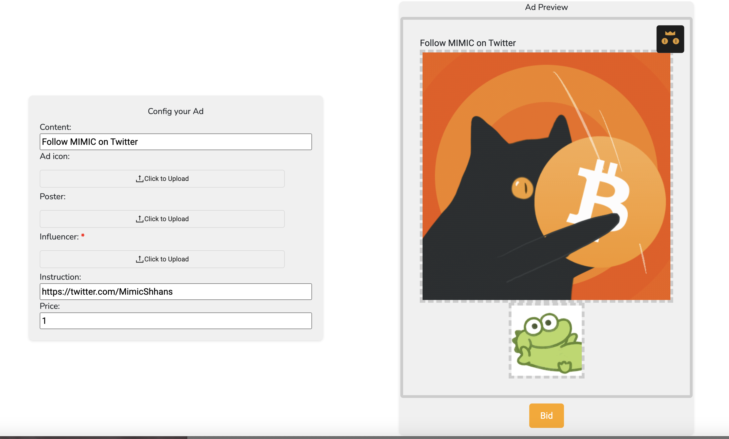Upload an Ad icon image
The width and height of the screenshot is (729, 439).
click(x=162, y=179)
